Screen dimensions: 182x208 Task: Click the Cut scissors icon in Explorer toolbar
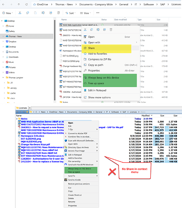coord(20,13)
